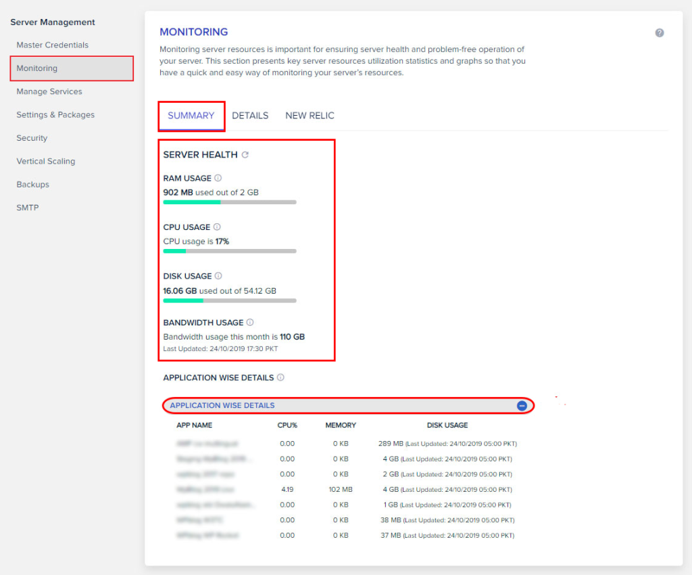Viewport: 692px width, 575px height.
Task: Open the New Relic tab
Action: click(x=310, y=116)
